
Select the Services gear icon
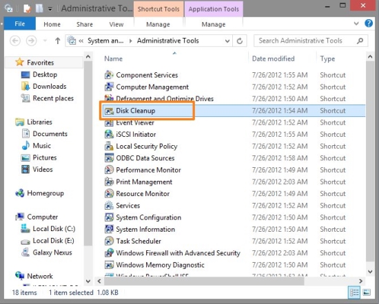[x=109, y=206]
